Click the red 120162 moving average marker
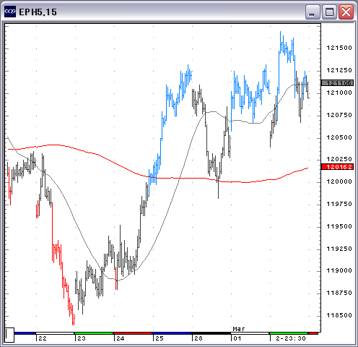The height and width of the screenshot is (347, 358). click(338, 167)
